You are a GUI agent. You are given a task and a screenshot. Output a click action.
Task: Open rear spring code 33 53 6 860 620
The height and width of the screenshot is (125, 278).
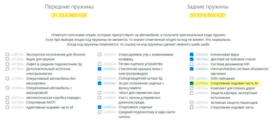[207, 15]
